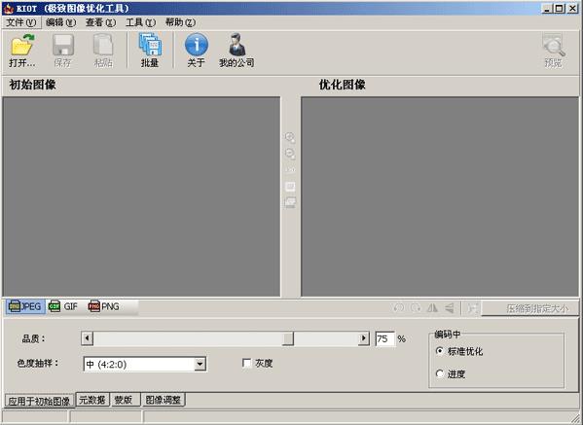The height and width of the screenshot is (425, 583).
Task: Select the 标准优化 radio button
Action: [440, 351]
